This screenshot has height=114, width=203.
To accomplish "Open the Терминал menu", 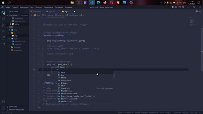I will tap(59, 7).
